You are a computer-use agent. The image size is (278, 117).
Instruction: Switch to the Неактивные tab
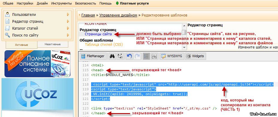[x=53, y=44]
